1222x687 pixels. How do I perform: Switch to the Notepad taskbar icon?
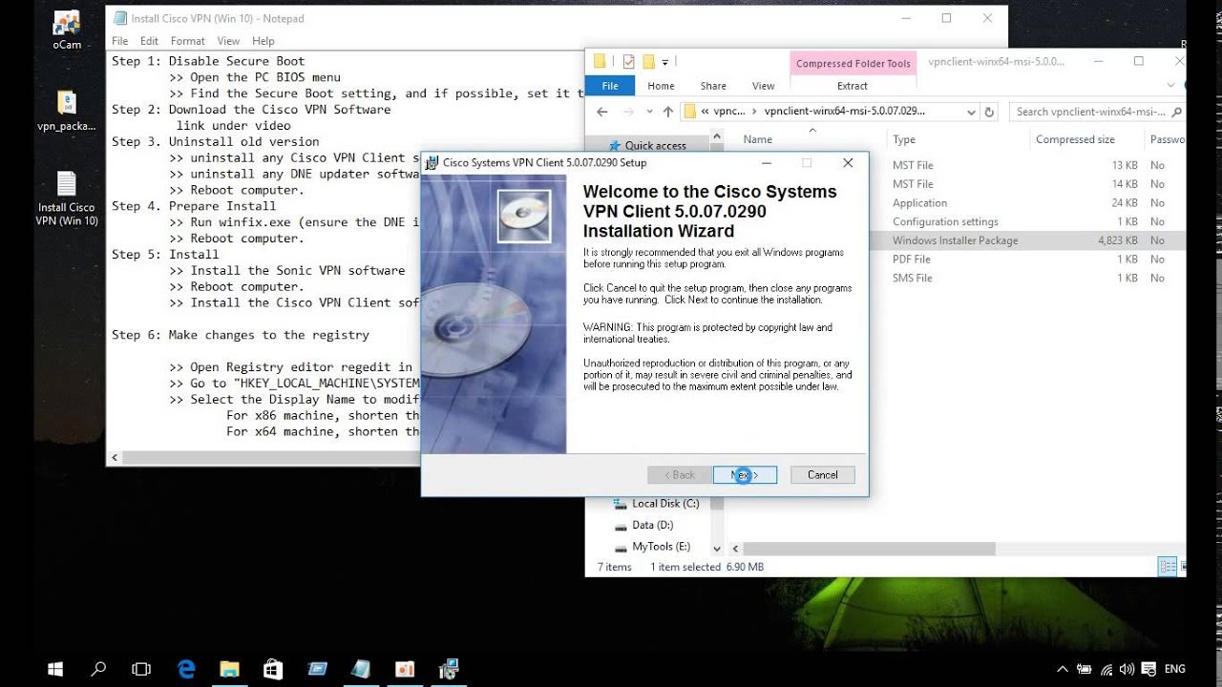[x=361, y=669]
